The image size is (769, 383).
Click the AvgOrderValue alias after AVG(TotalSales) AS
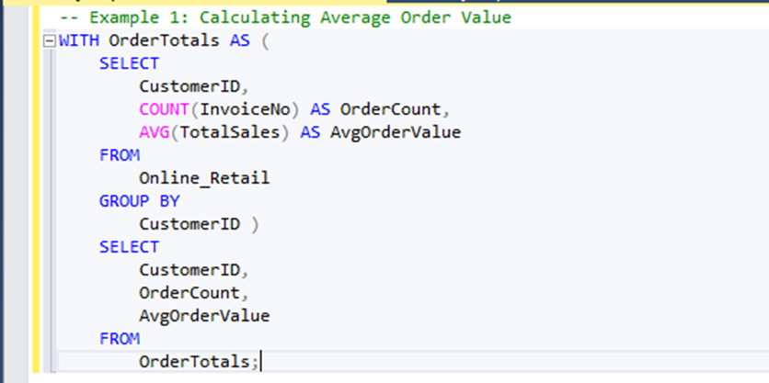(396, 132)
